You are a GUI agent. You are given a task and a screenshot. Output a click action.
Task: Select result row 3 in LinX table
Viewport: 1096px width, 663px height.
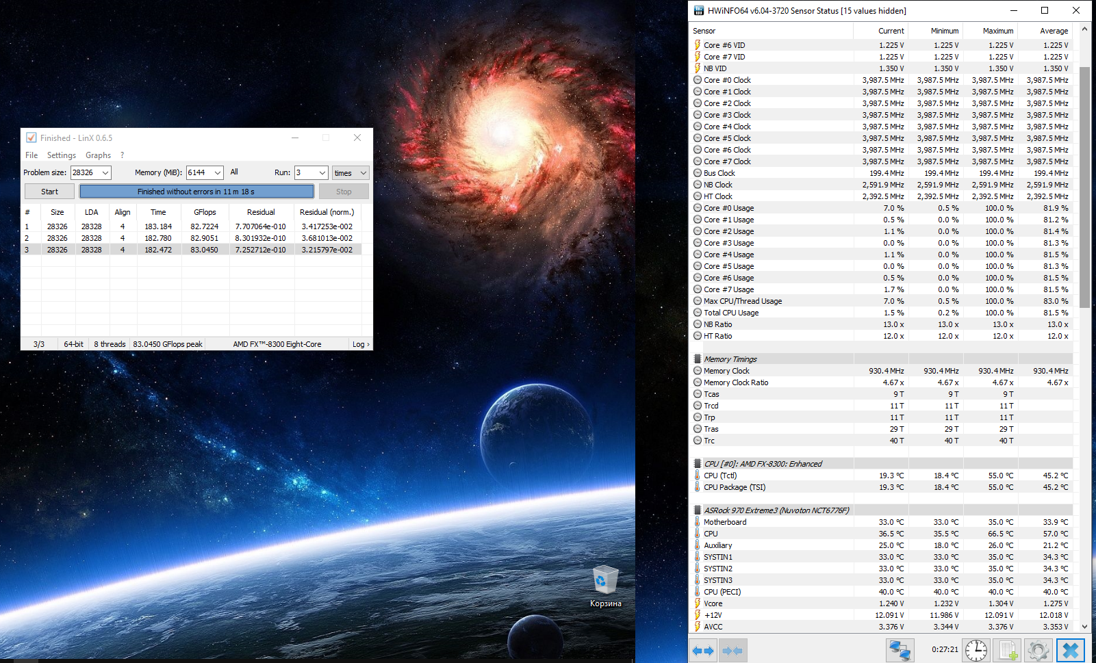192,250
